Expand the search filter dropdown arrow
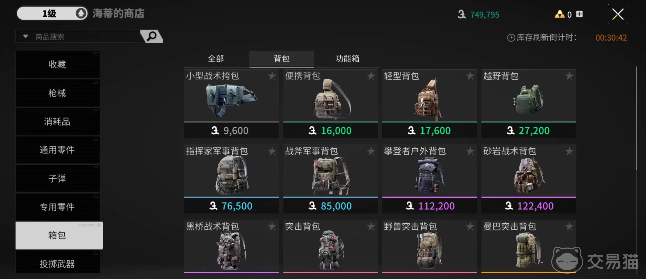The height and width of the screenshot is (279, 646). point(26,36)
